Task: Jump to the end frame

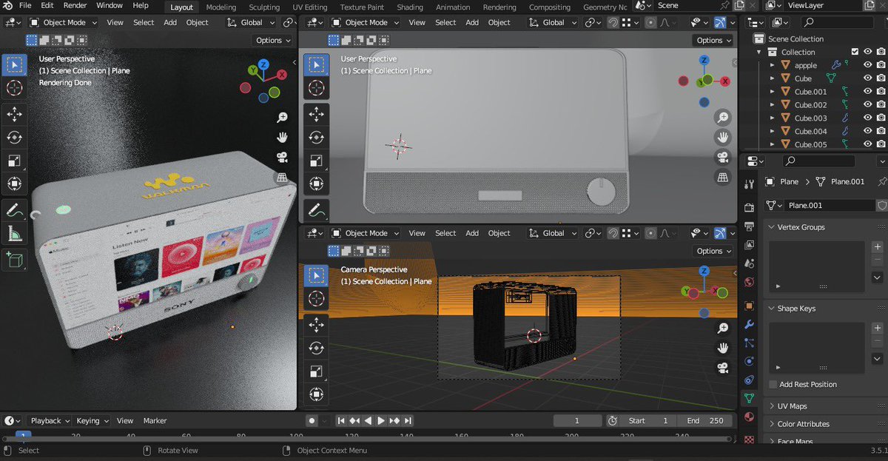Action: [x=409, y=420]
